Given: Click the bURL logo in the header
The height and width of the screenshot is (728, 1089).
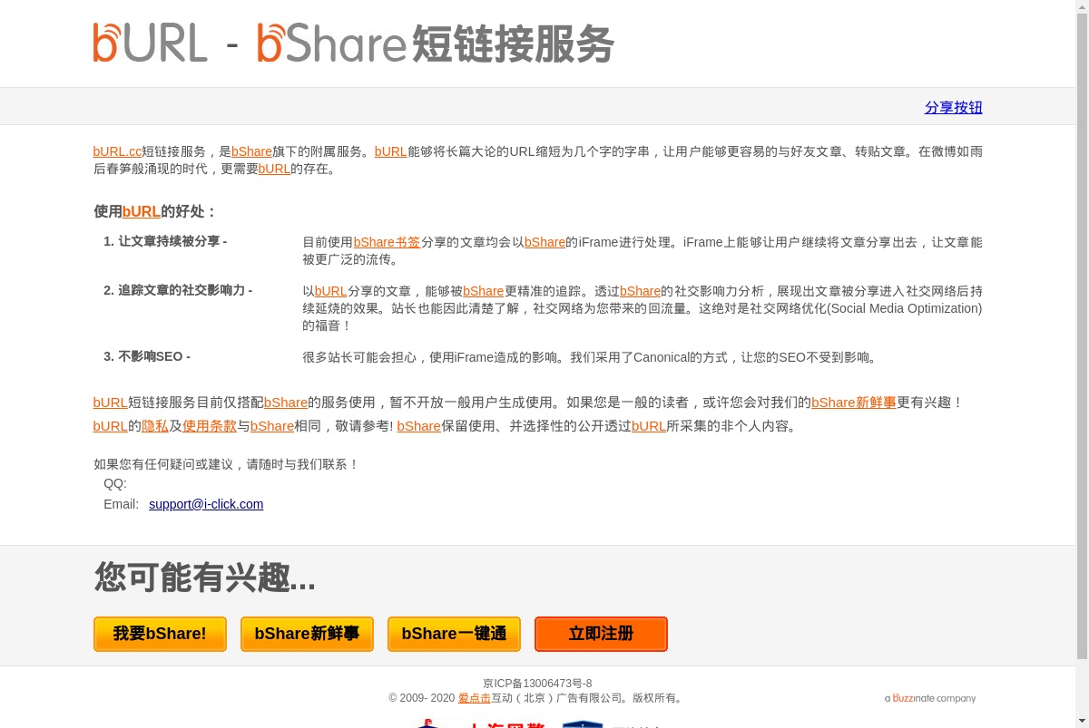Looking at the screenshot, I should coord(150,43).
